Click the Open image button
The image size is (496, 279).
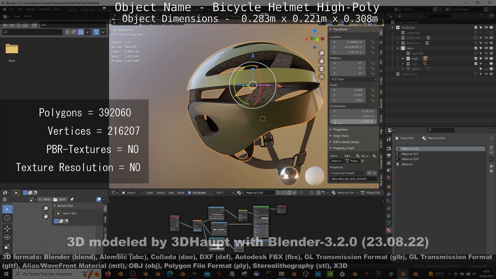pyautogui.click(x=60, y=199)
